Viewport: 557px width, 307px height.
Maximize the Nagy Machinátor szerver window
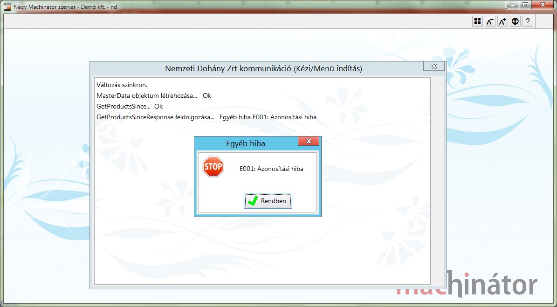tap(525, 5)
